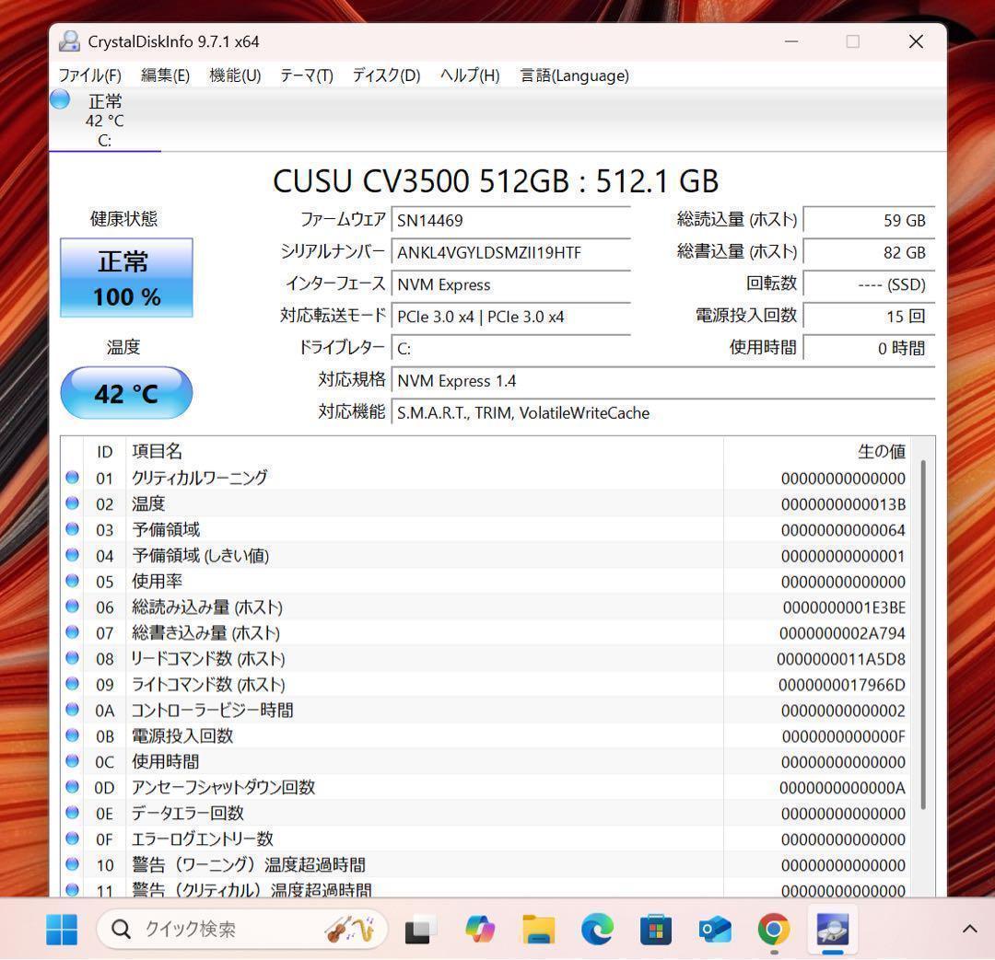The image size is (995, 960).
Task: Open the 機能(U) menu
Action: click(235, 75)
